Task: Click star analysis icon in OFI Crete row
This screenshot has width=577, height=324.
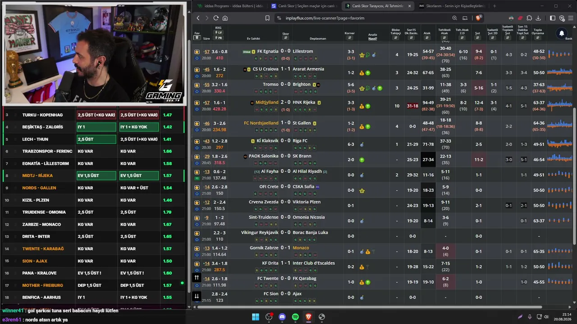Action: [x=362, y=190]
